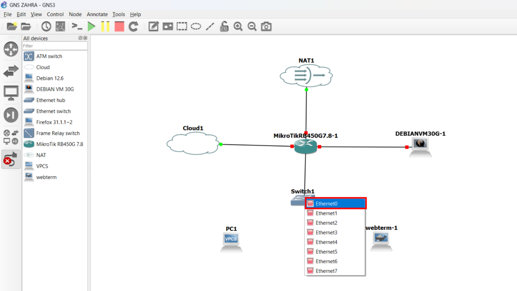
Task: Select MikroTik RB450G 7.8 in device list
Action: point(59,144)
